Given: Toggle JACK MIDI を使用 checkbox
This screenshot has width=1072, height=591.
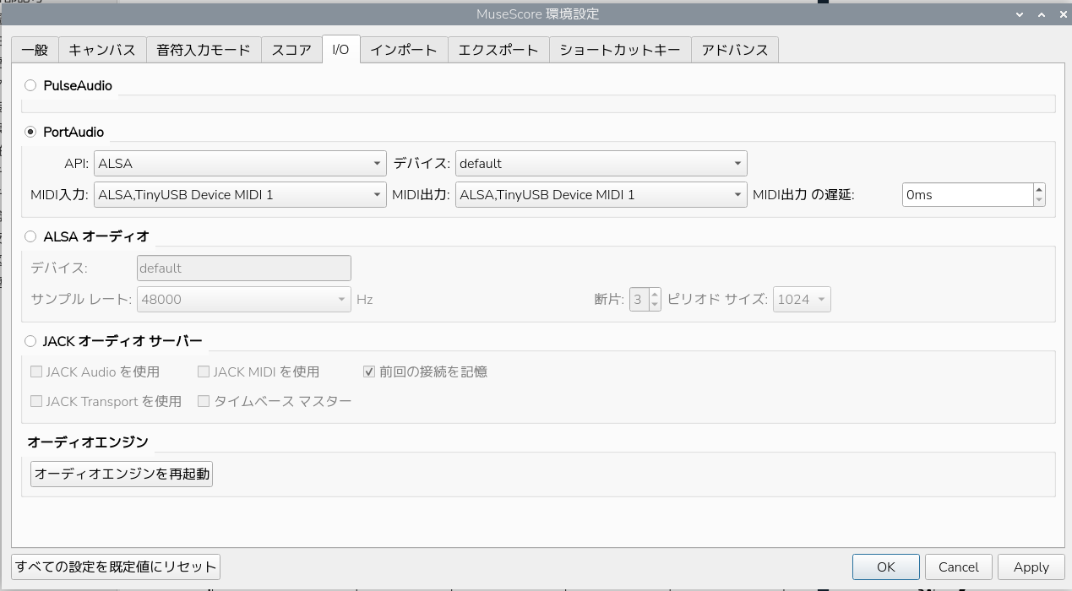Looking at the screenshot, I should point(204,371).
